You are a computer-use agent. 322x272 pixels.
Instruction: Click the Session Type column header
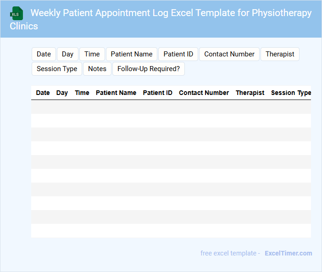point(291,93)
